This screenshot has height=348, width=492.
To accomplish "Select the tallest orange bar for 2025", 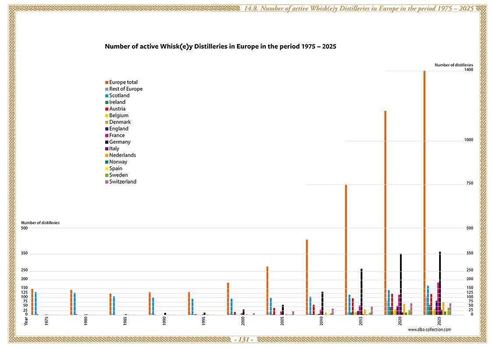I will 423,188.
